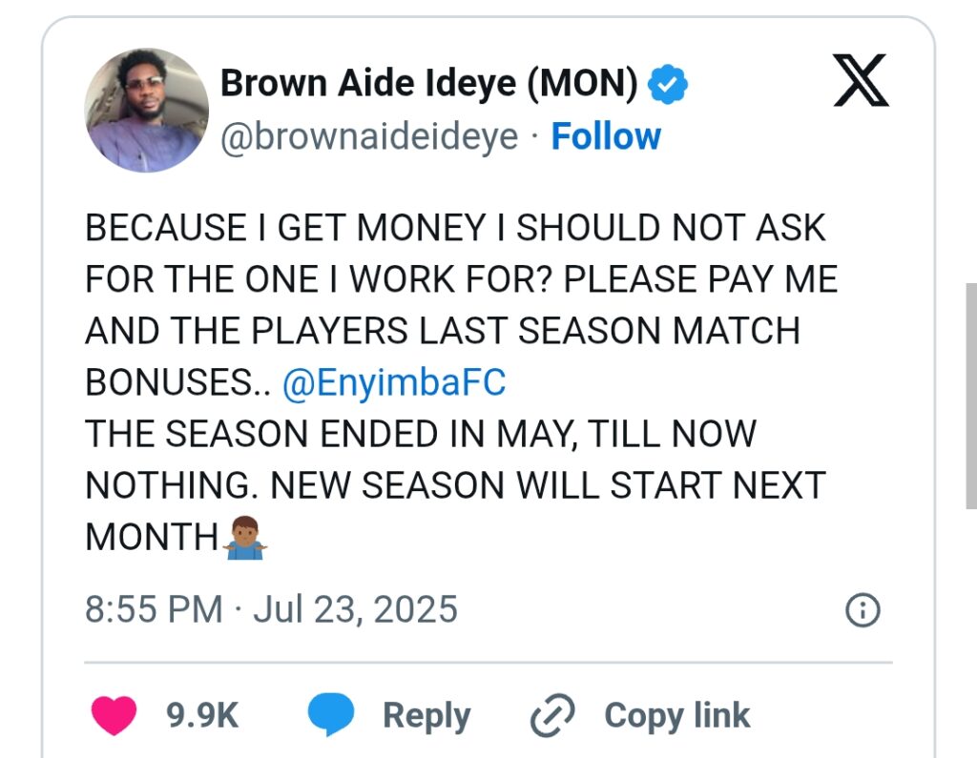977x758 pixels.
Task: Click the chain link icon
Action: (x=551, y=717)
